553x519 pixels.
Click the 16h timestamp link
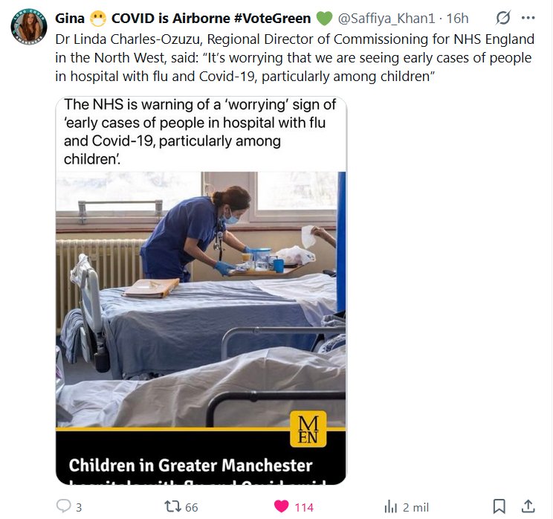pyautogui.click(x=457, y=19)
